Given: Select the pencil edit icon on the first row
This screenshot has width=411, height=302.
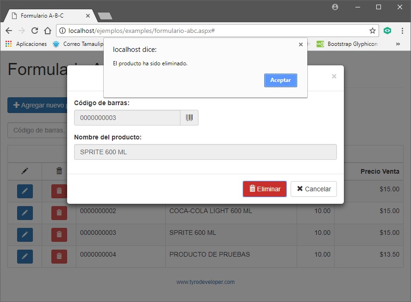Looking at the screenshot, I should 25,191.
